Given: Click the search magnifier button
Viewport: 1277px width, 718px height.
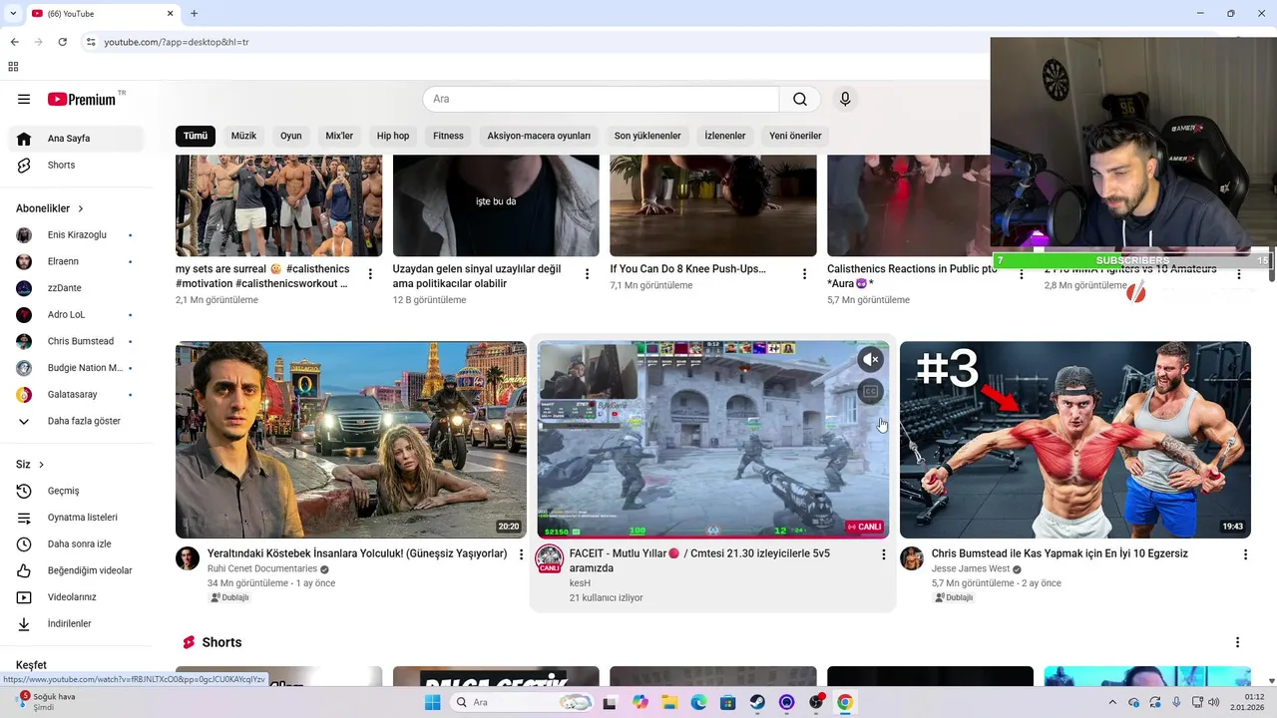Looking at the screenshot, I should 800,99.
